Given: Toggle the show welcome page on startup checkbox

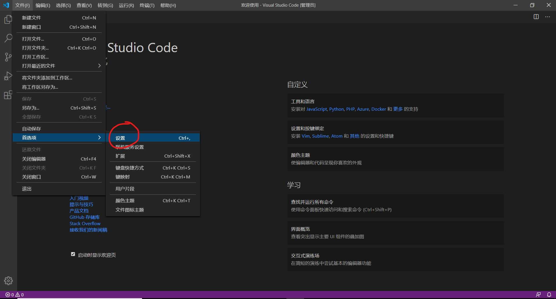Looking at the screenshot, I should [73, 254].
